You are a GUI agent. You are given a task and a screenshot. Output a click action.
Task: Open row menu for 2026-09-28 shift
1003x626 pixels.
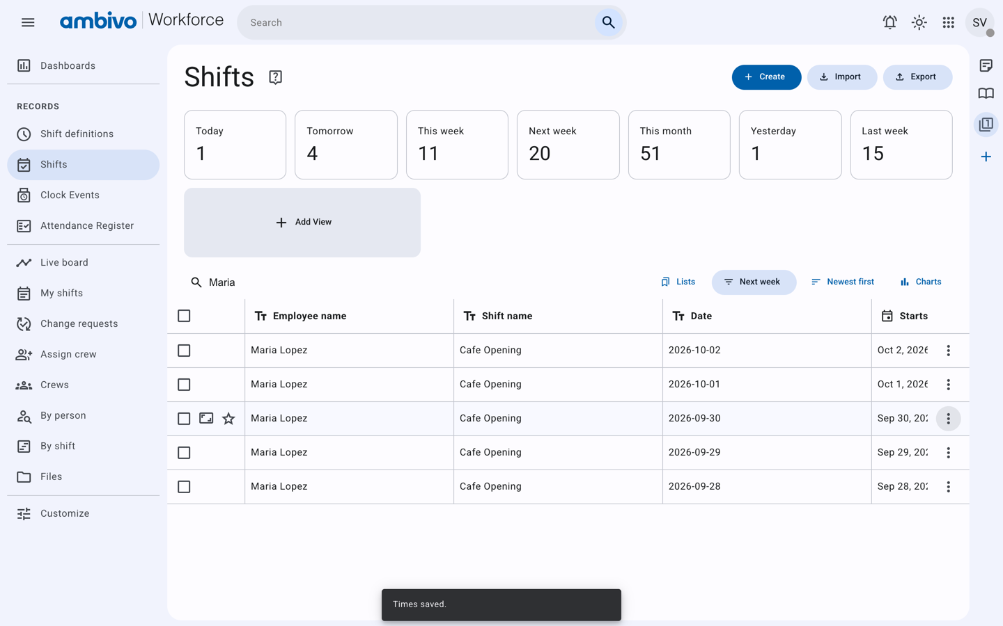[x=948, y=487]
